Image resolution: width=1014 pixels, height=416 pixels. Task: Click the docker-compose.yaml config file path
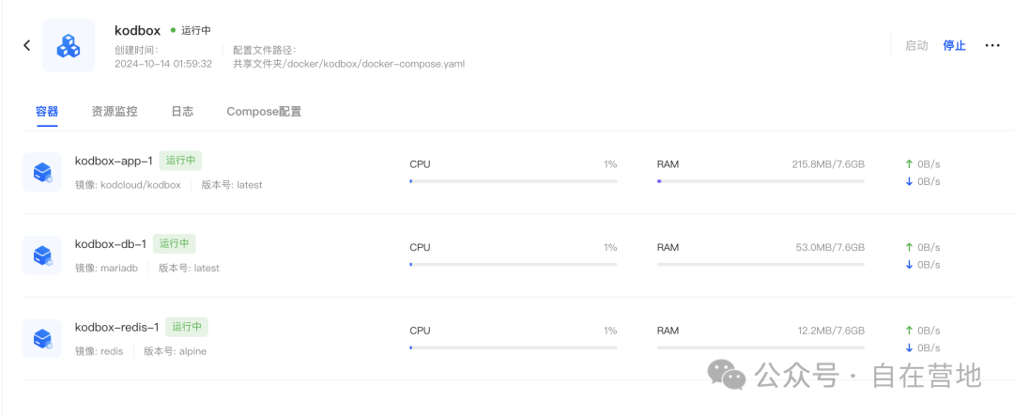(x=348, y=64)
